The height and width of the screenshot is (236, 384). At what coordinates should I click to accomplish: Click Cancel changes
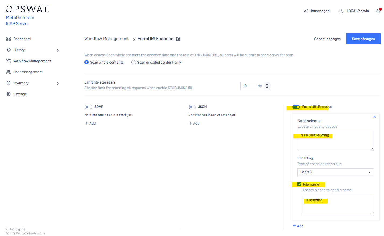tap(327, 39)
